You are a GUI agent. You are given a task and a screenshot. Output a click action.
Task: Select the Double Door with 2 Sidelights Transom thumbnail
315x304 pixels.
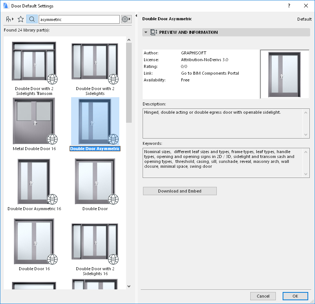click(34, 62)
